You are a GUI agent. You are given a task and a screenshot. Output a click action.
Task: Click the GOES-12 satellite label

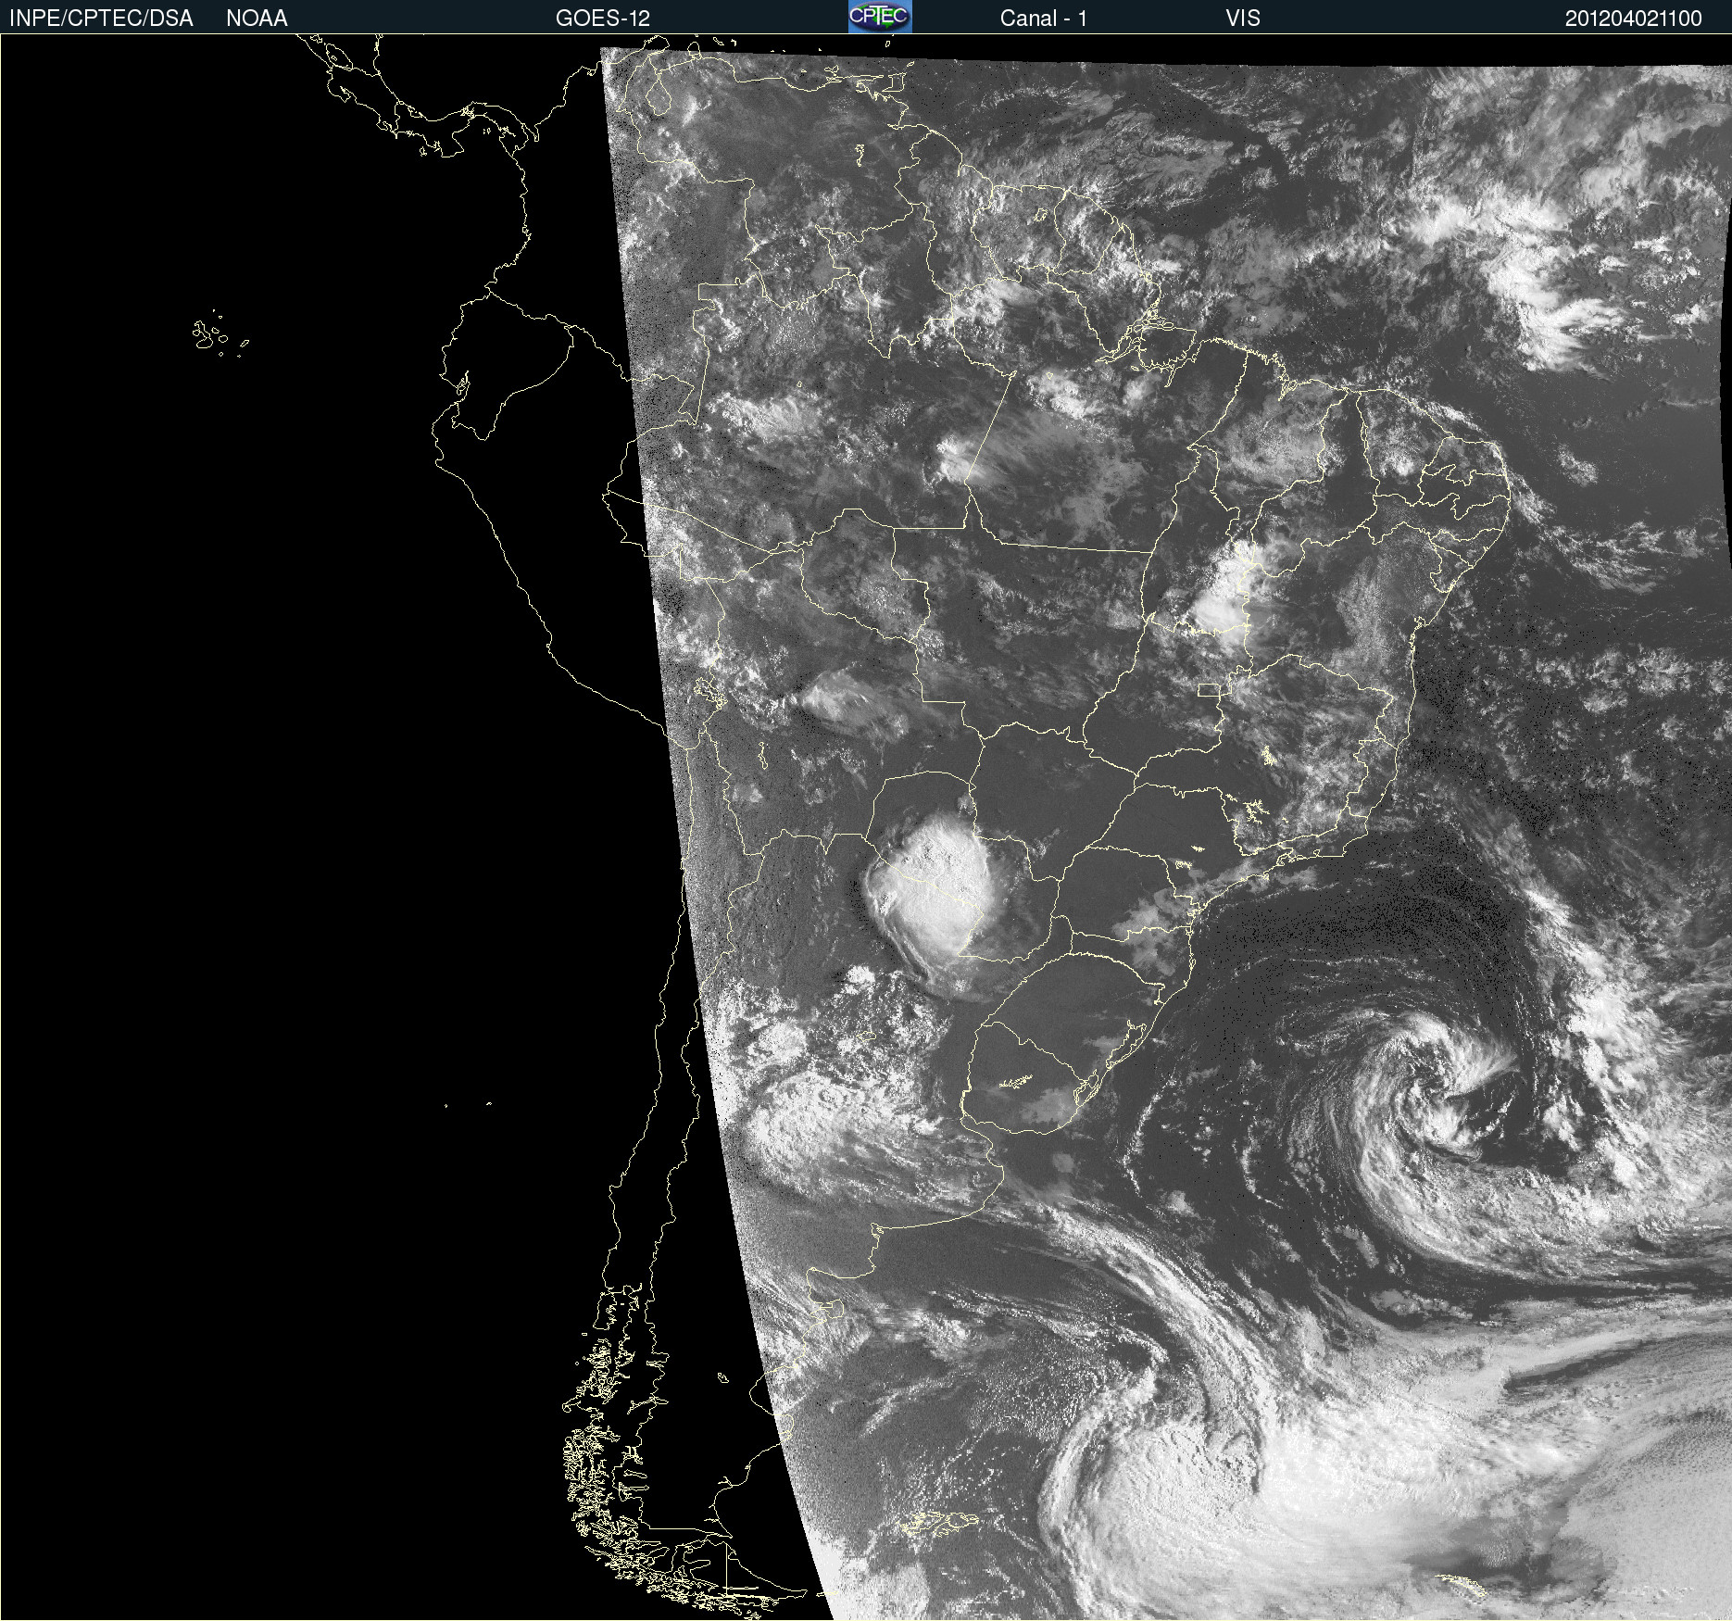click(x=603, y=19)
